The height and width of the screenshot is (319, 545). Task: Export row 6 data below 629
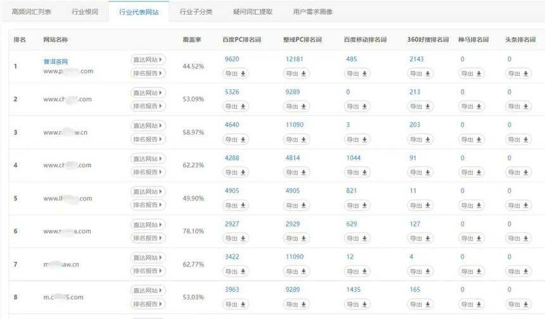357,239
